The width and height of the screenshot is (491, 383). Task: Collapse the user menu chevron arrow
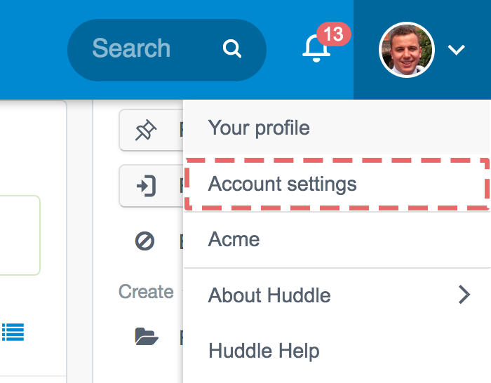point(456,50)
